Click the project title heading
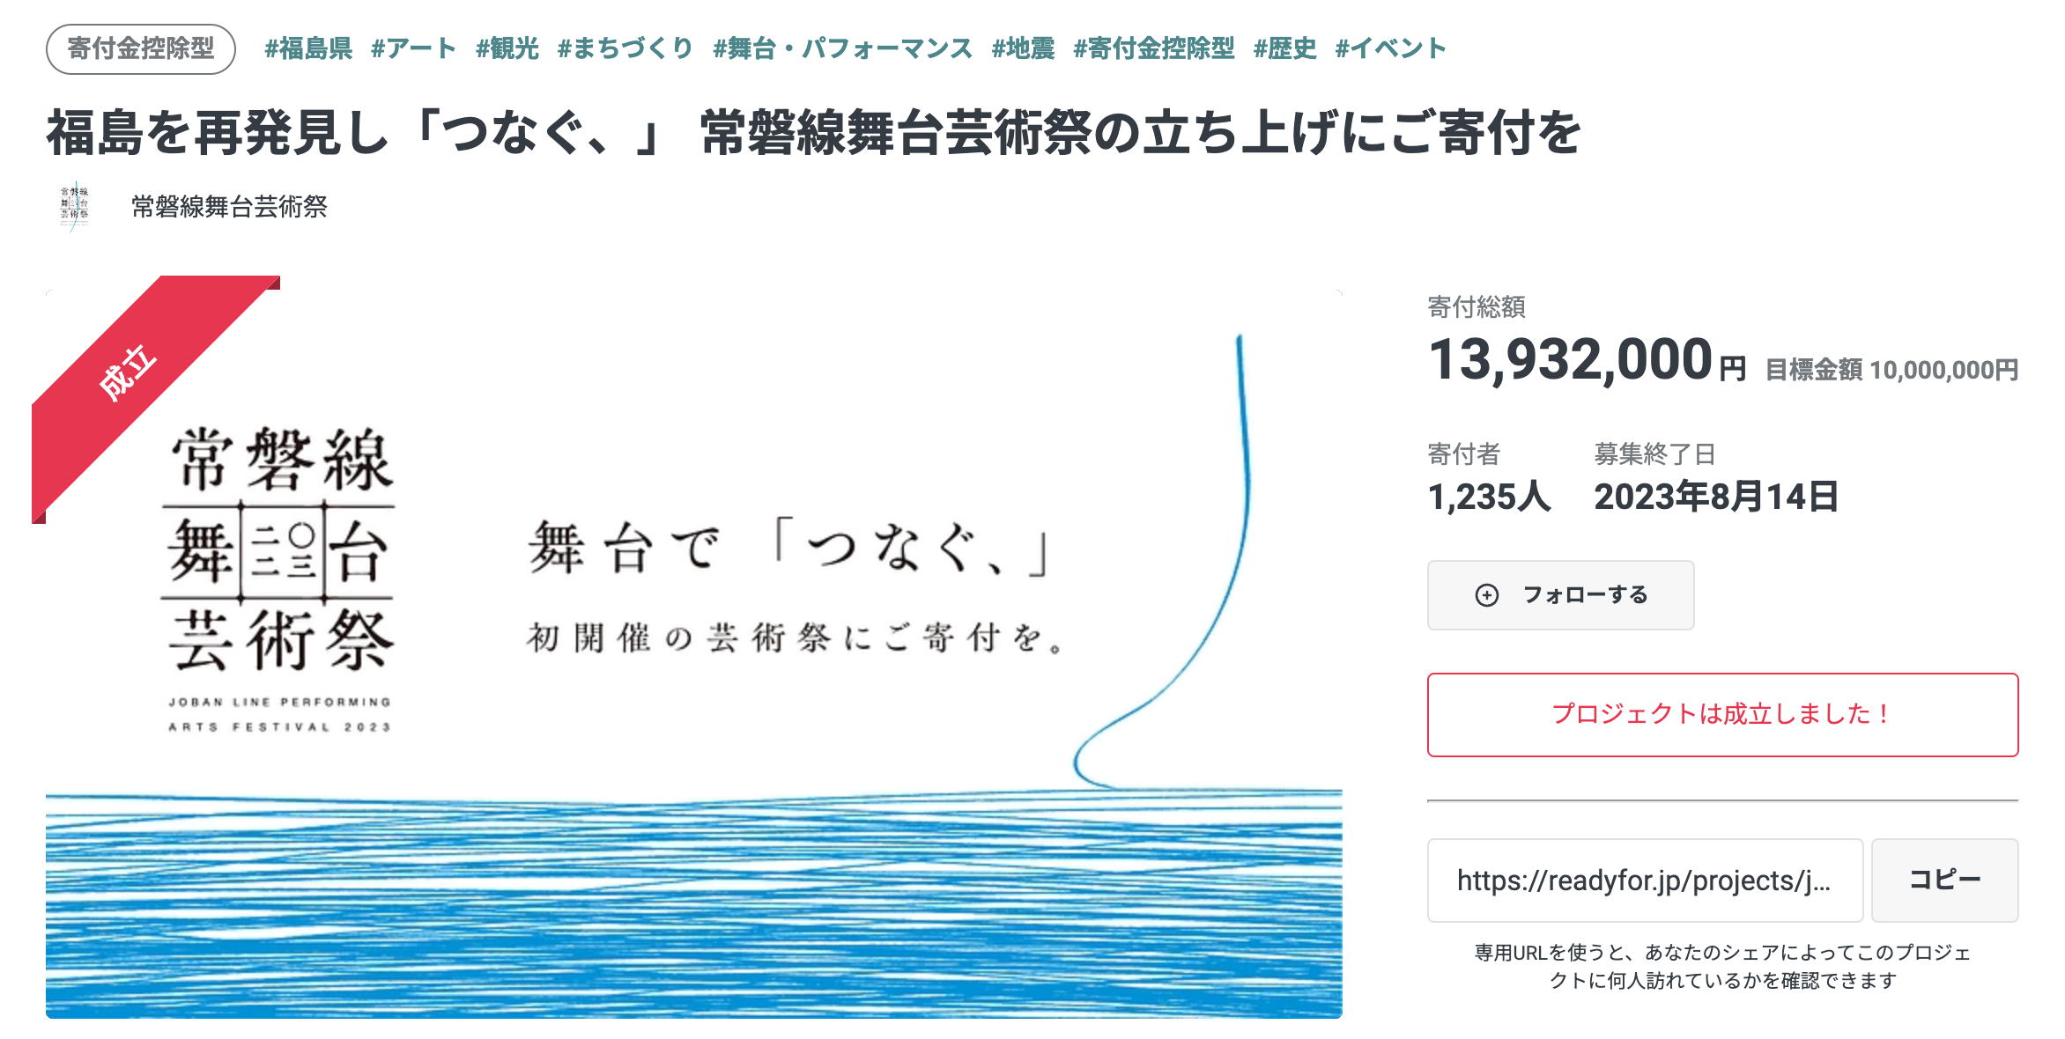2065x1039 pixels. [814, 134]
